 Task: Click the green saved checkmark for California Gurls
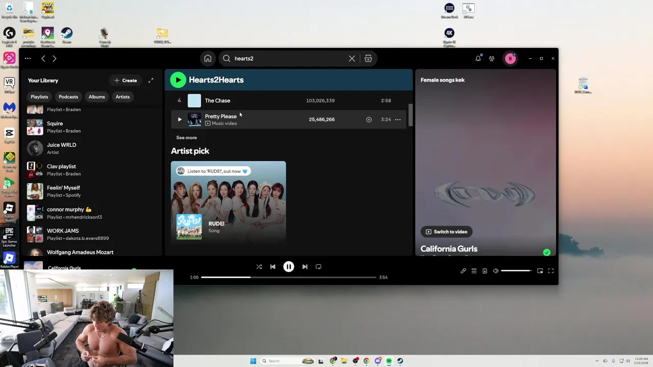pyautogui.click(x=547, y=252)
